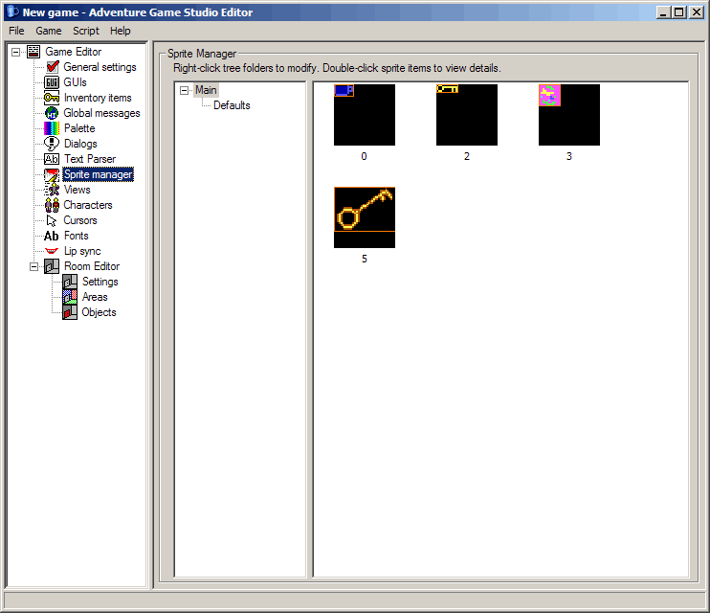Click the Fonts Ab icon
The height and width of the screenshot is (613, 710).
pos(51,236)
